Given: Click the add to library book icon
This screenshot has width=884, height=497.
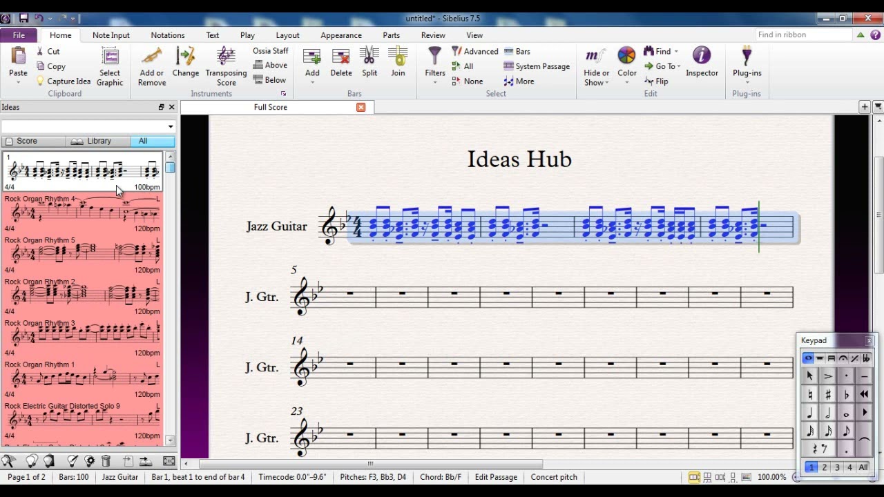Looking at the screenshot, I should click(x=146, y=461).
